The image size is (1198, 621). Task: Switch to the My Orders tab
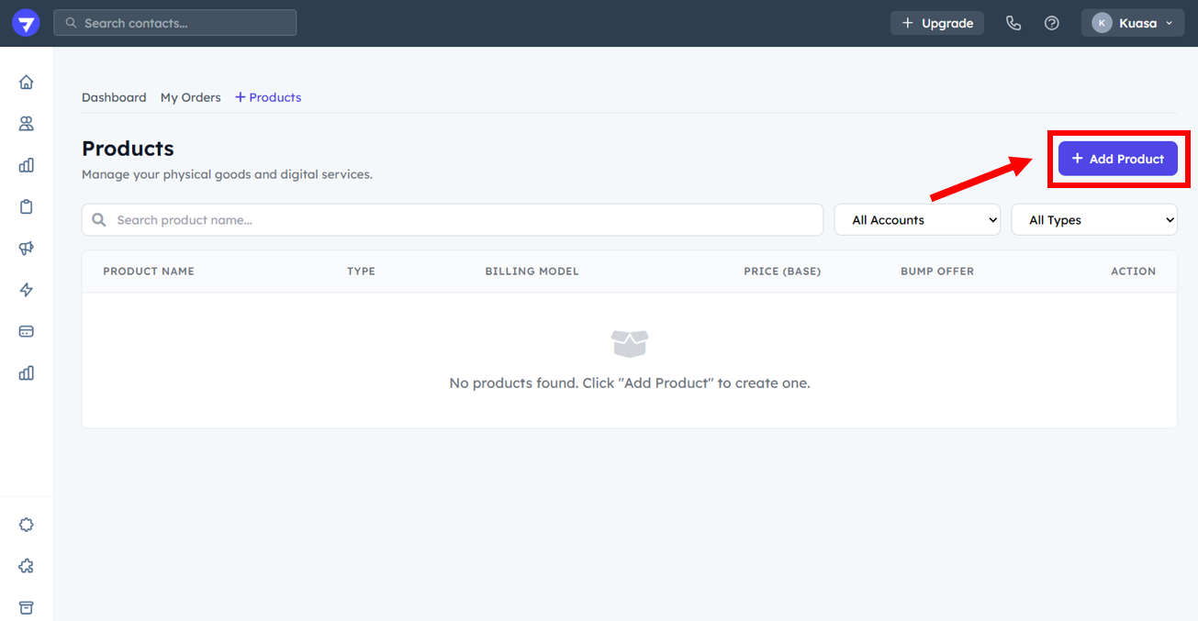point(190,97)
